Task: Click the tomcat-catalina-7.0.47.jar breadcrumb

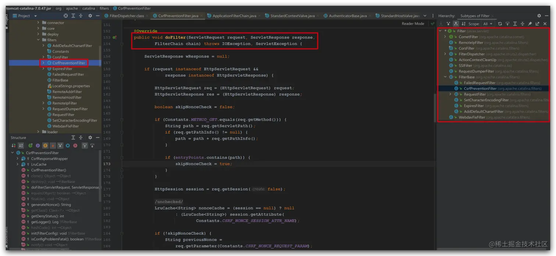Action: tap(29, 8)
